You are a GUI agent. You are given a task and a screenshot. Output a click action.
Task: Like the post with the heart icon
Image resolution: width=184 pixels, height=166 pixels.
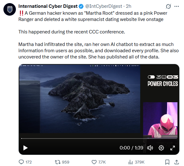pos(94,162)
